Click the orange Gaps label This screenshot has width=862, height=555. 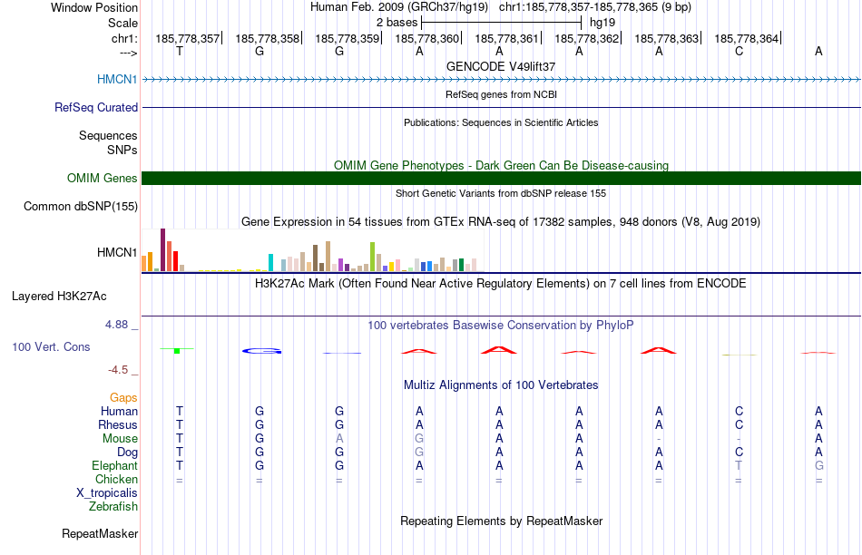point(123,397)
